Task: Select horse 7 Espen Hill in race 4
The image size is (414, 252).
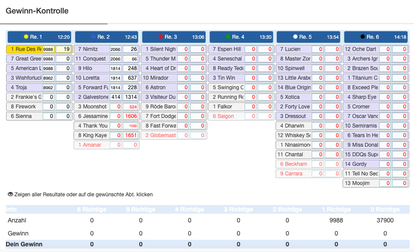Action: pos(241,49)
